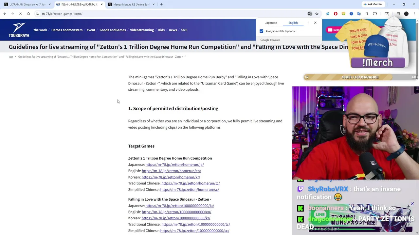The image size is (419, 235).
Task: Open Goods andGames navigation menu
Action: [x=113, y=30]
